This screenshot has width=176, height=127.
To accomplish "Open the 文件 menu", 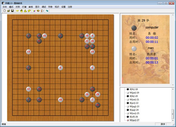I will (x=5, y=7).
